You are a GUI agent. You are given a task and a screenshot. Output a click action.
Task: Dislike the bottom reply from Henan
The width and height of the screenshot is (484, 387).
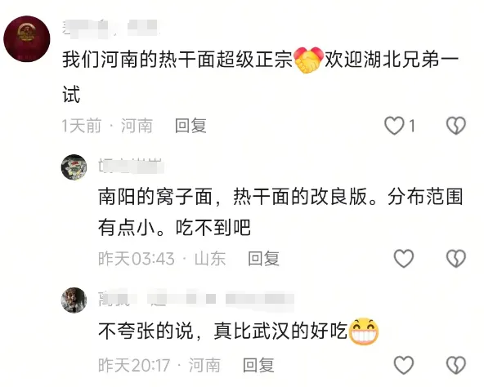[456, 365]
